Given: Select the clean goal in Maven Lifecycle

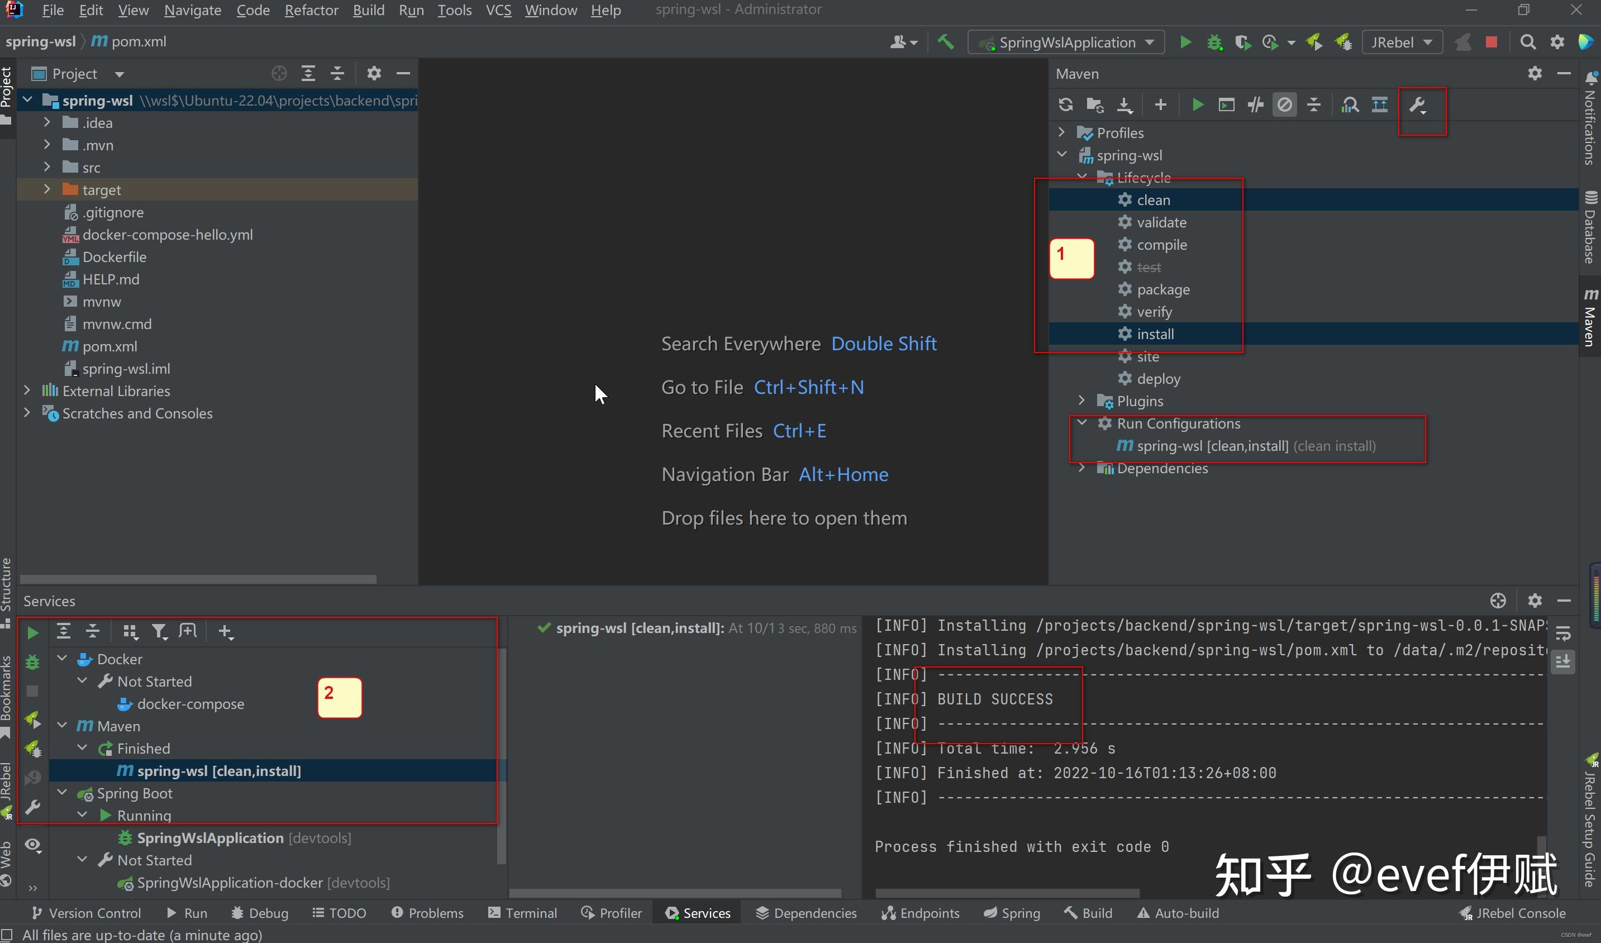Looking at the screenshot, I should (x=1154, y=199).
